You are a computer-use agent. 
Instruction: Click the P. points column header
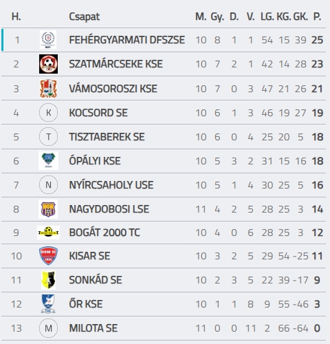click(x=317, y=17)
